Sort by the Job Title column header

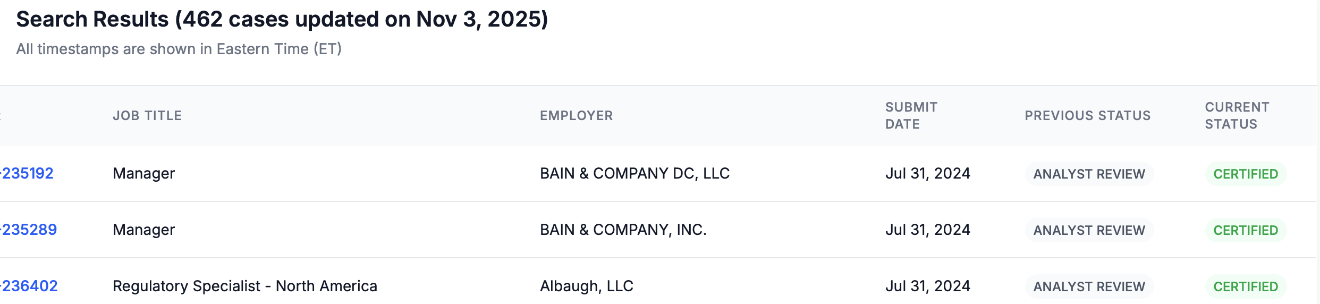pos(147,115)
